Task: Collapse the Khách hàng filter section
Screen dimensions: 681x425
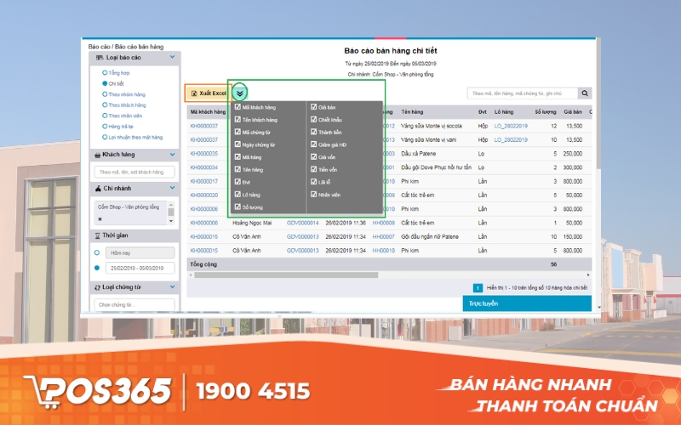Action: point(173,155)
